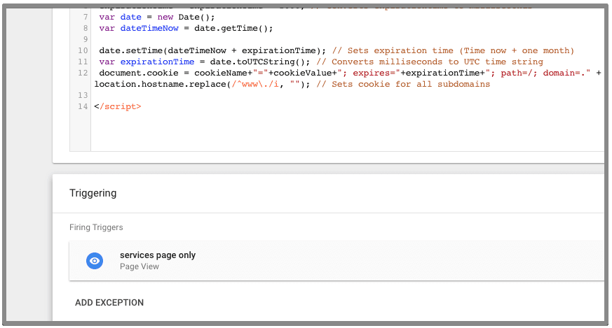Open the 'services page only' trigger
Image resolution: width=612 pixels, height=328 pixels.
tap(158, 255)
